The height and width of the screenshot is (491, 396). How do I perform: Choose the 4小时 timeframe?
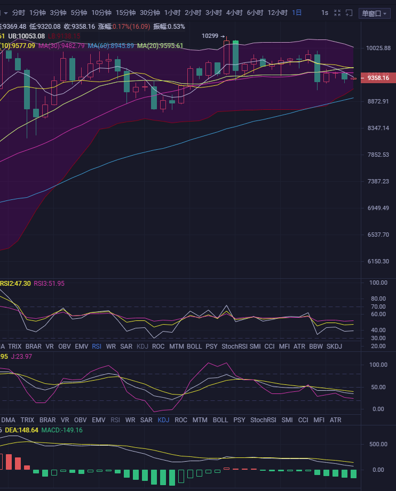[234, 13]
